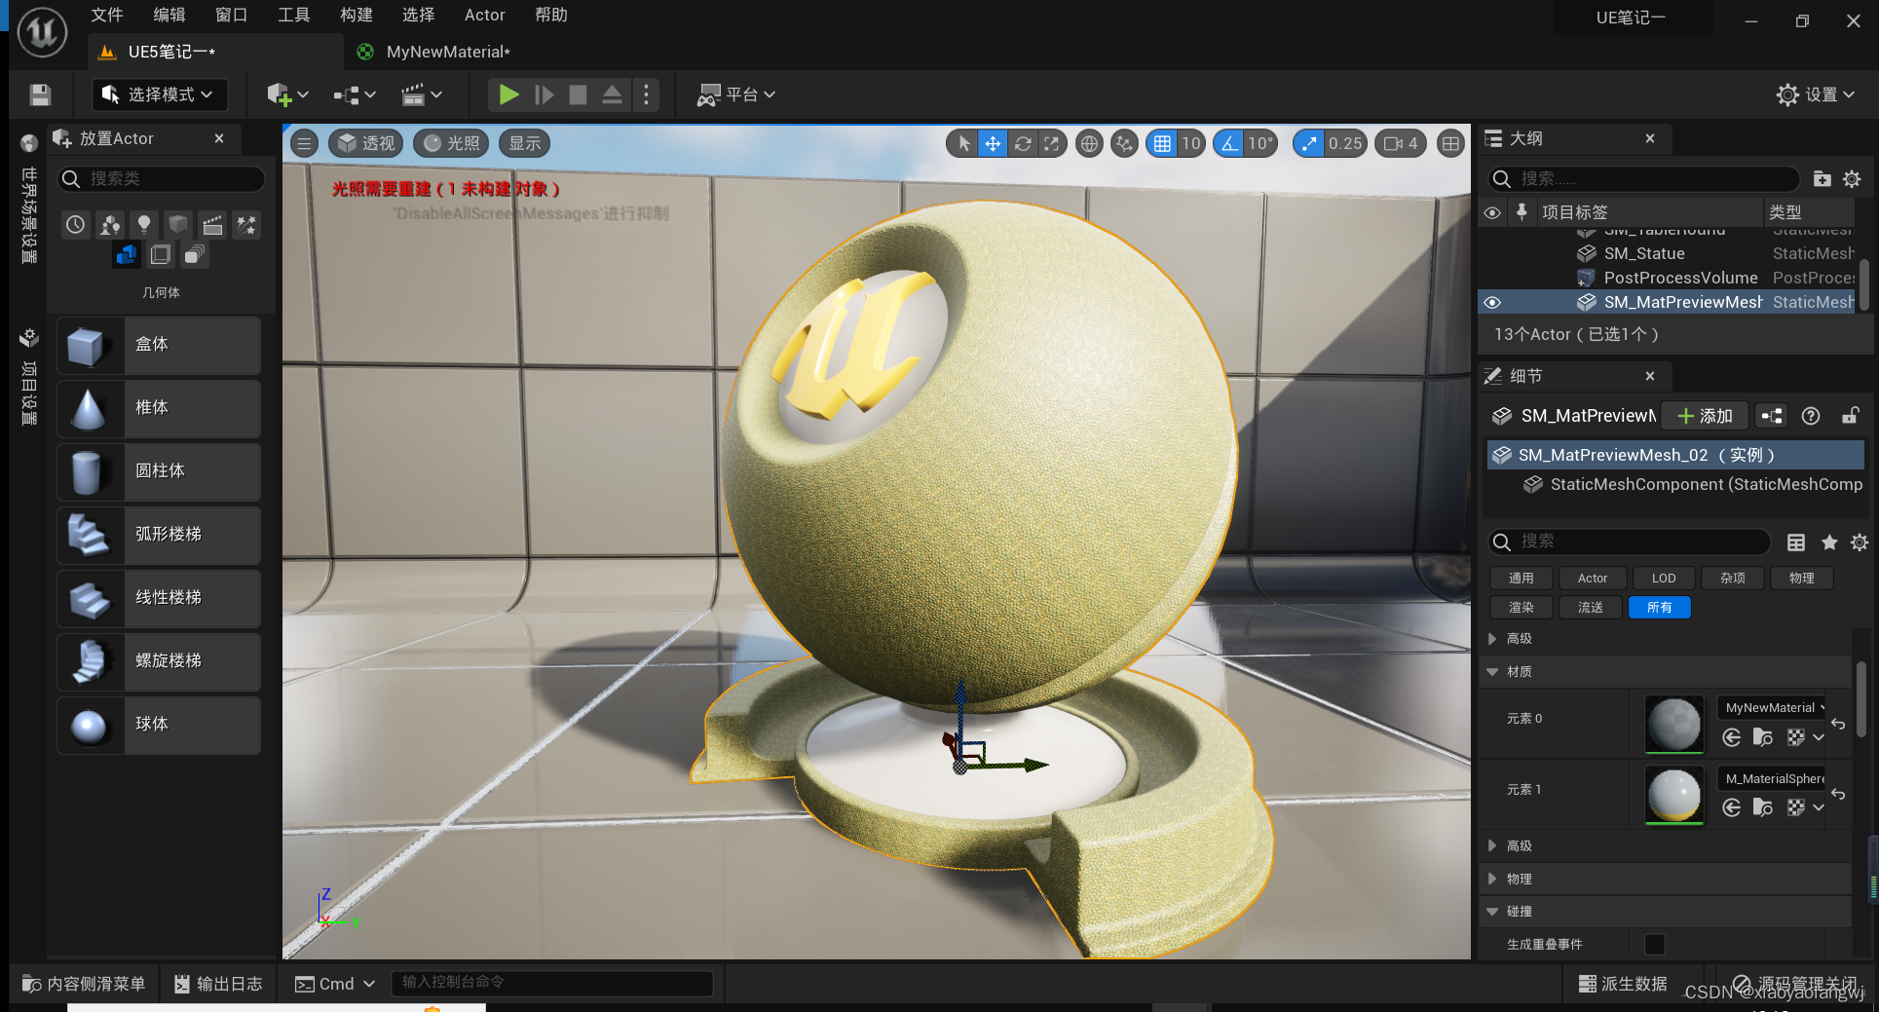Open the viewport hamburger options menu
The image size is (1879, 1012).
(x=304, y=143)
